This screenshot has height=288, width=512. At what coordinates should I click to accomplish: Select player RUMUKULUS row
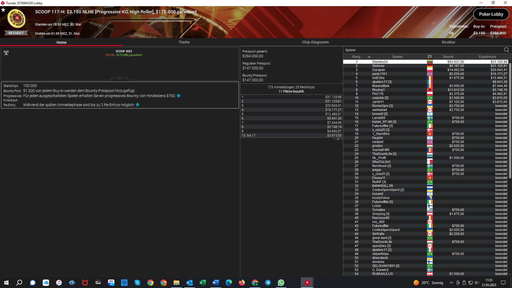point(426,274)
